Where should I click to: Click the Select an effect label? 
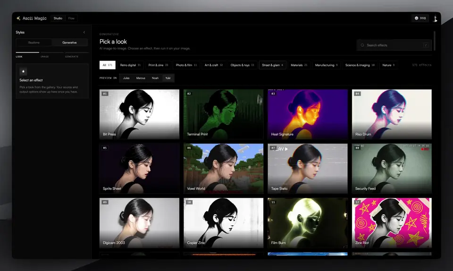pos(31,80)
